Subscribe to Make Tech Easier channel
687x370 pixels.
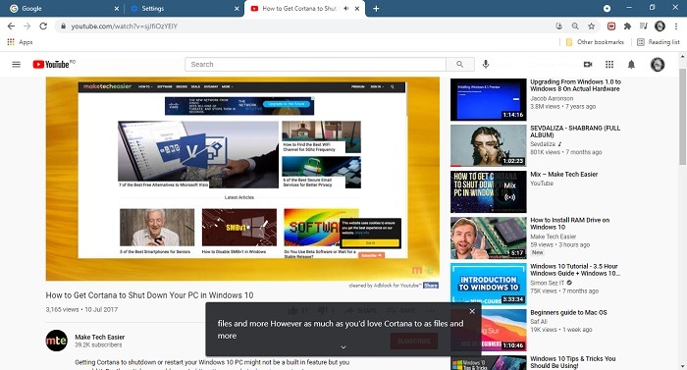414,342
